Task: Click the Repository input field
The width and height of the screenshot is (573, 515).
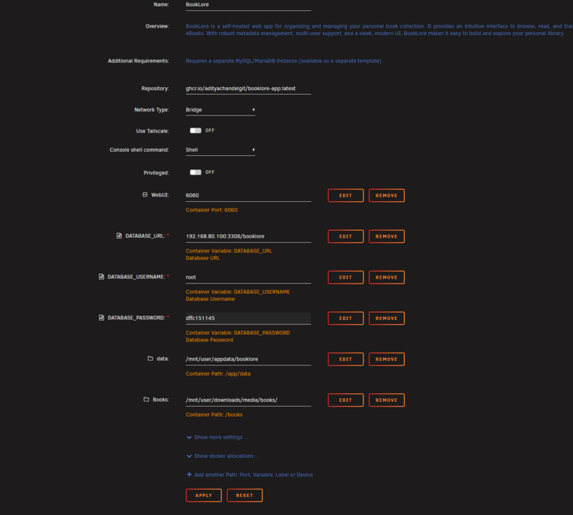Action: tap(248, 89)
